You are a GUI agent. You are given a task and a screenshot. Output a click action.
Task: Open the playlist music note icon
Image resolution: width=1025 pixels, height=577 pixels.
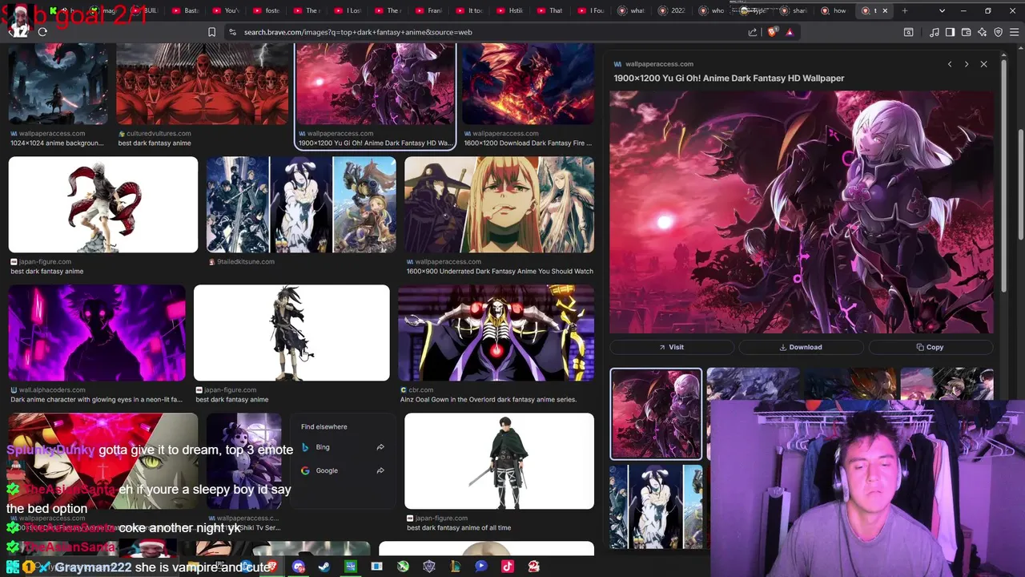(x=934, y=32)
